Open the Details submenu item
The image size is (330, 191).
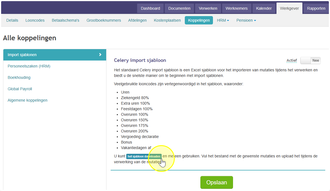coord(12,20)
